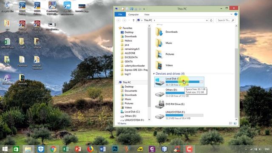Open the Music folder in main pane
272x153 pixels.
coord(164,43)
